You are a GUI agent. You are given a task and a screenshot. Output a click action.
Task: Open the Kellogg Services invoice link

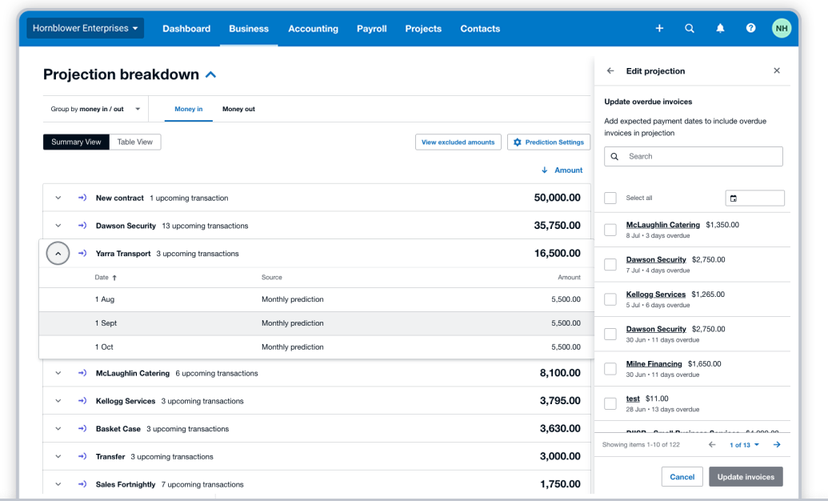(x=656, y=295)
